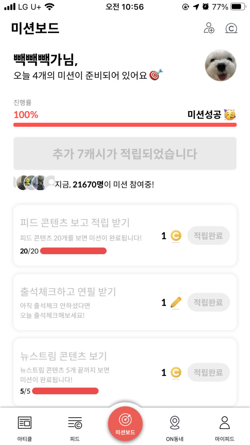Tap the pencil reward icon
Viewport: 250px width, 445px height.
[176, 302]
